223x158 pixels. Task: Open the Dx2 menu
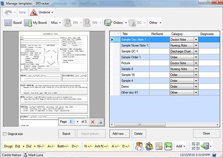click(x=31, y=146)
